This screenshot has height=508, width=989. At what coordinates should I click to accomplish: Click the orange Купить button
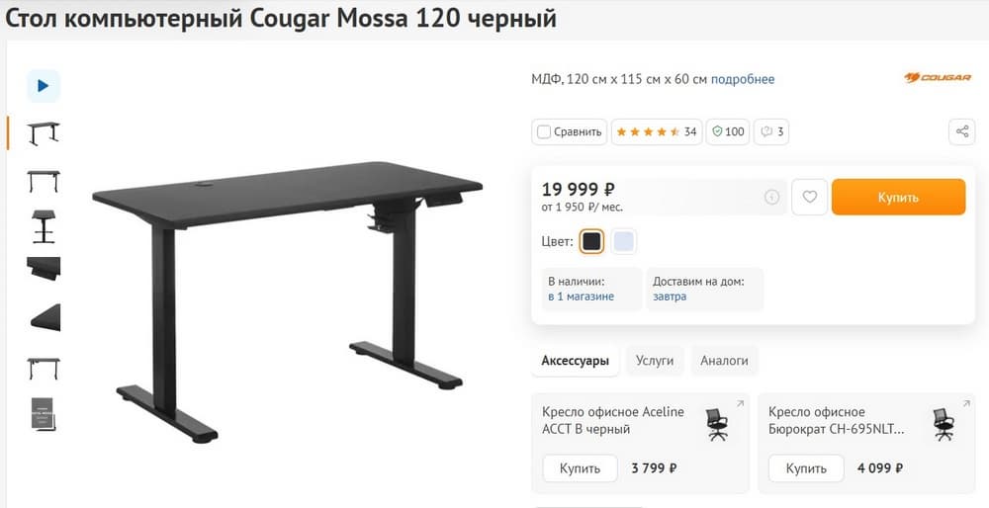898,198
